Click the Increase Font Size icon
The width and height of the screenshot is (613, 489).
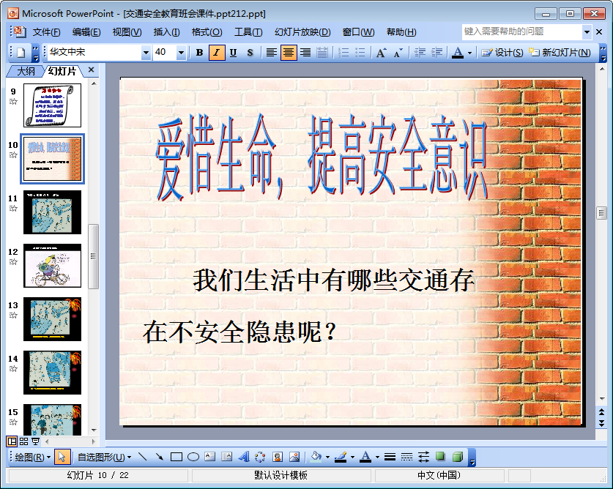pos(381,53)
